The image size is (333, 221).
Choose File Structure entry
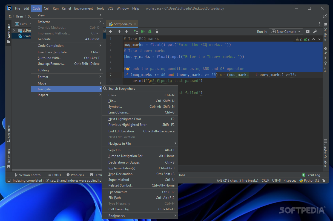tap(140, 192)
